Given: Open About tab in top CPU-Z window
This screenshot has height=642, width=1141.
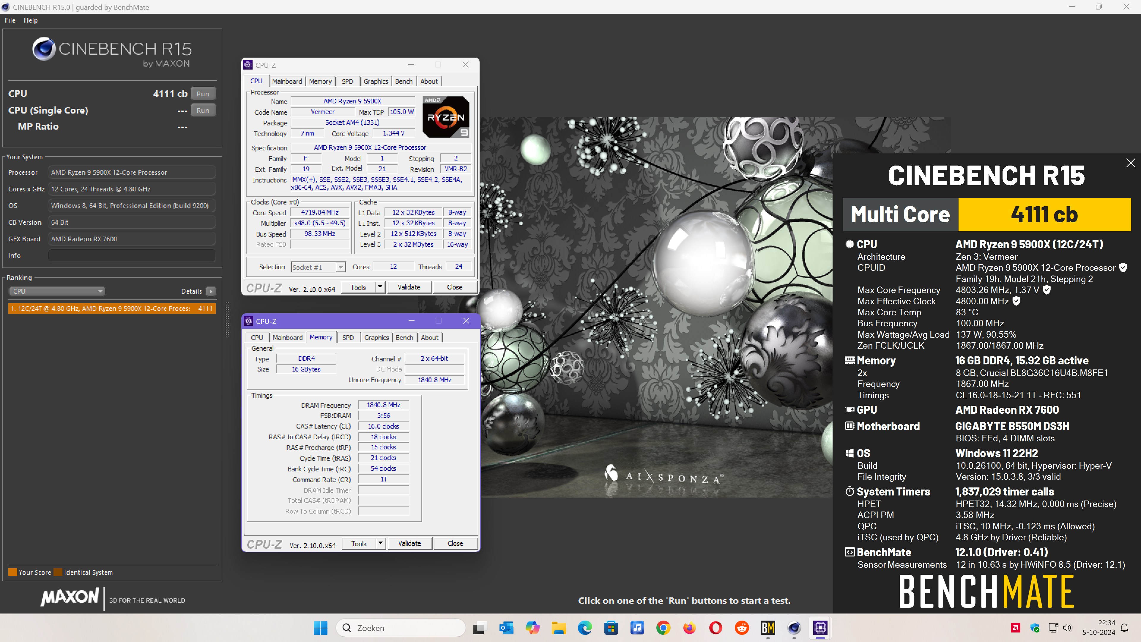Looking at the screenshot, I should (x=429, y=81).
